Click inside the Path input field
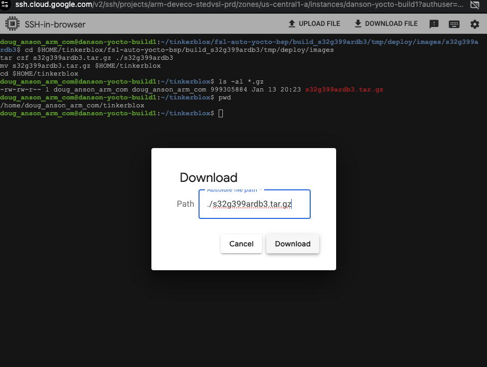The height and width of the screenshot is (367, 487). tap(254, 204)
